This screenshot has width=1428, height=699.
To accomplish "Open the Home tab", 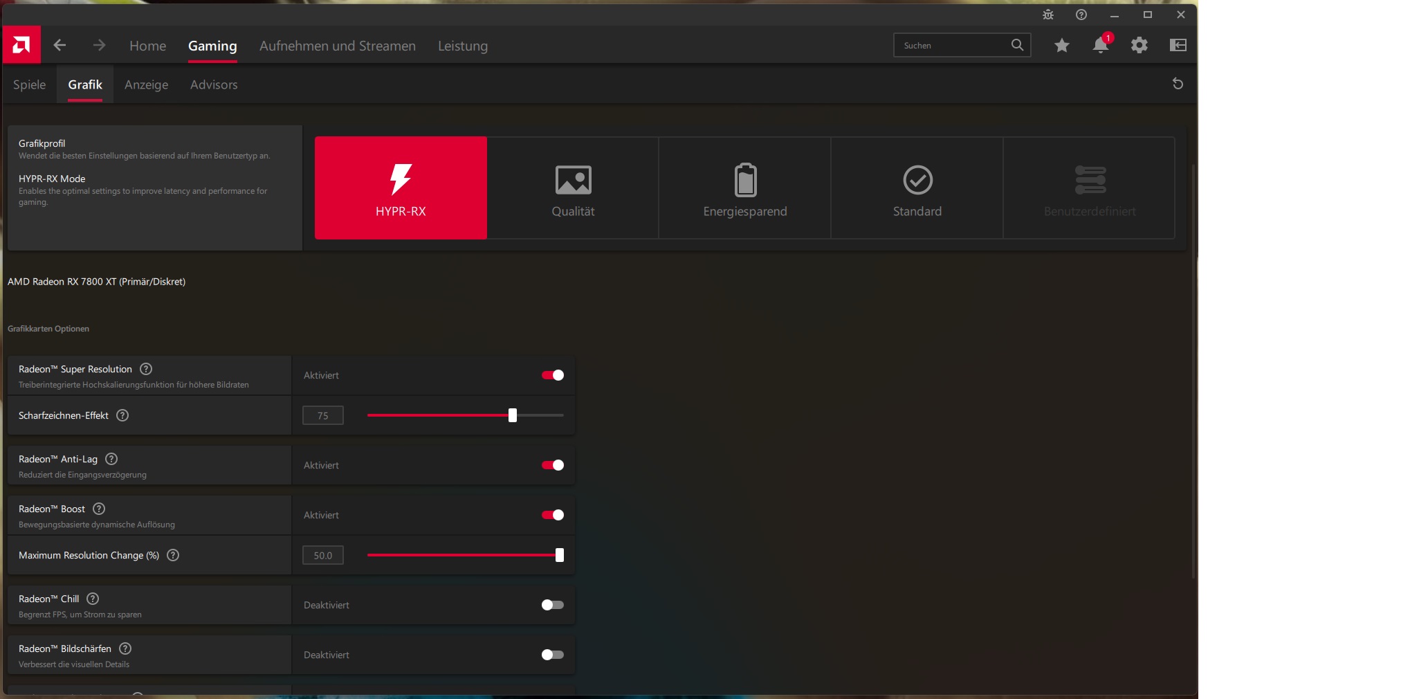I will pyautogui.click(x=148, y=46).
